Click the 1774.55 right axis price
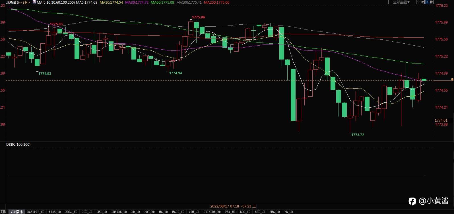Viewport: 454px width, 214px height. tap(441, 90)
